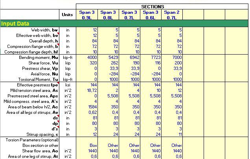Click bending moment value 4000
The width and height of the screenshot is (250, 159).
[92, 57]
